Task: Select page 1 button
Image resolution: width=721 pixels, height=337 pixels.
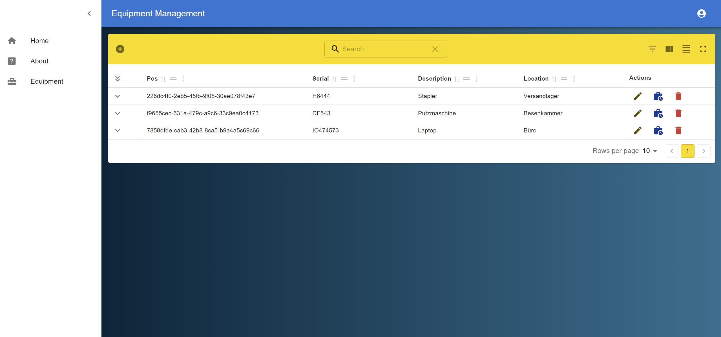Action: tap(687, 151)
